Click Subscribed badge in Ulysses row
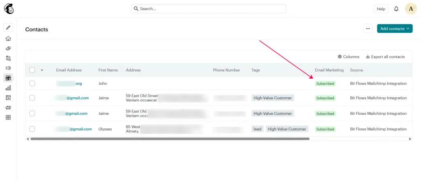421x181 pixels. pos(325,129)
